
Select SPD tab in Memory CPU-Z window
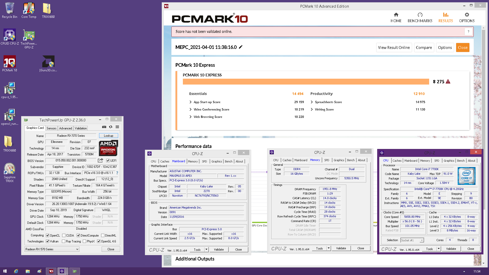click(x=327, y=160)
